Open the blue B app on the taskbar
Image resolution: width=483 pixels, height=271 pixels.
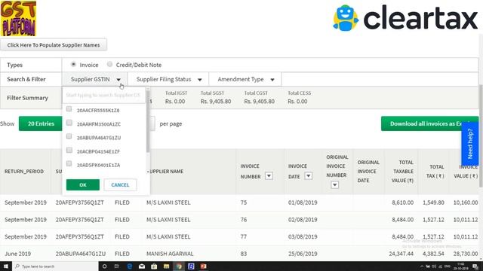191,266
